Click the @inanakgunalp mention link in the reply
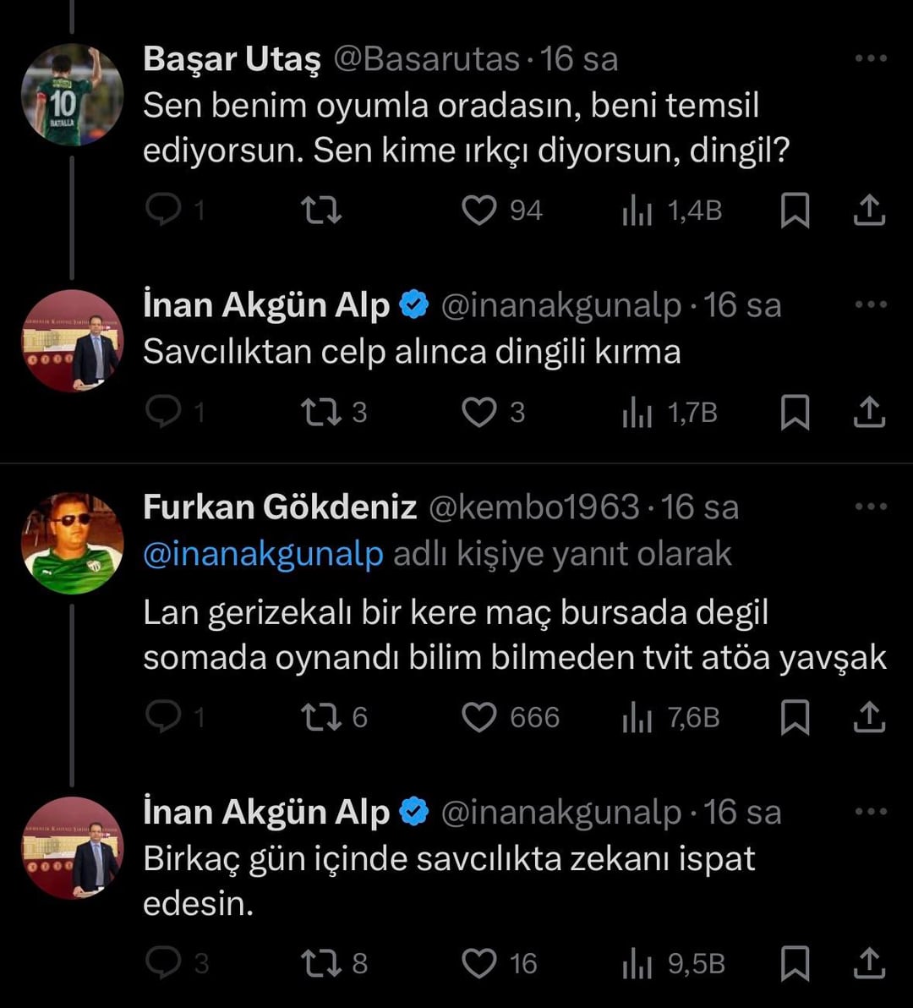The width and height of the screenshot is (913, 1008). click(x=263, y=555)
